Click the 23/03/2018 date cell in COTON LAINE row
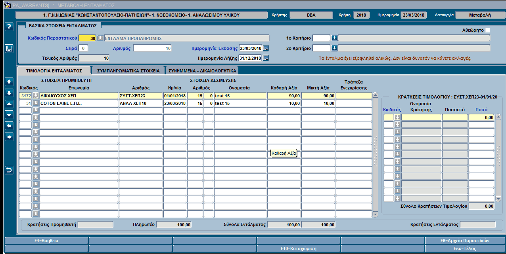 [x=175, y=103]
